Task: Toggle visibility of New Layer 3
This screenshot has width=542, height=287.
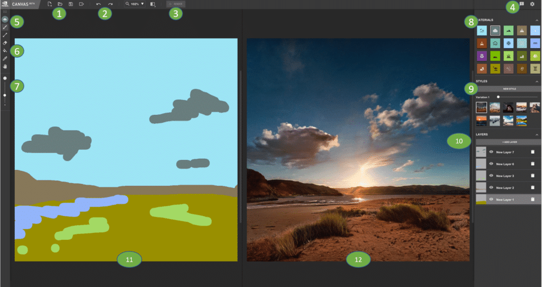Action: [x=491, y=175]
